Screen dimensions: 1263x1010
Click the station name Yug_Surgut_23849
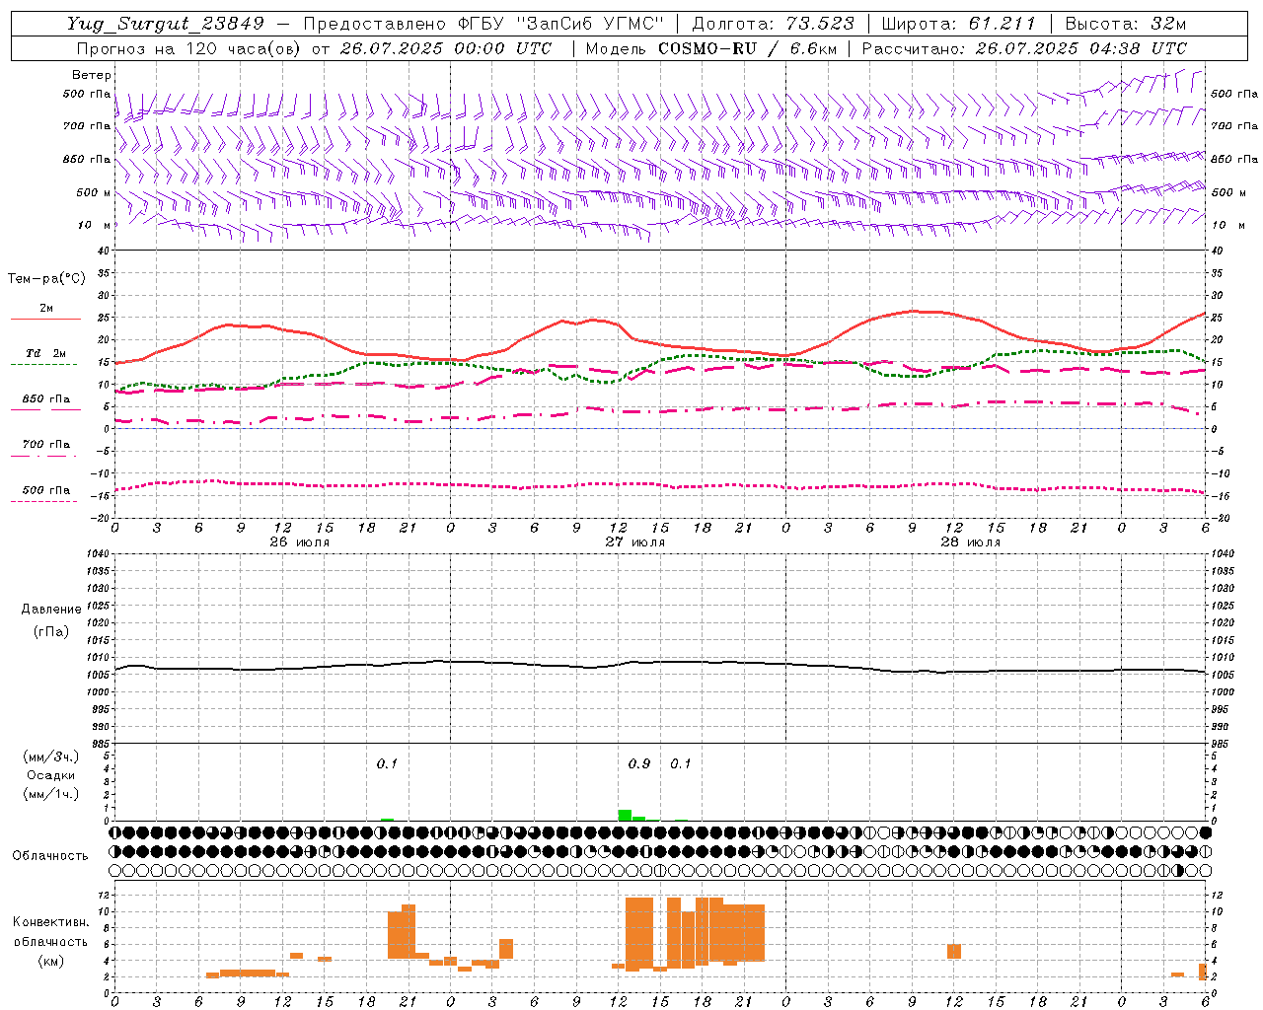(x=167, y=24)
